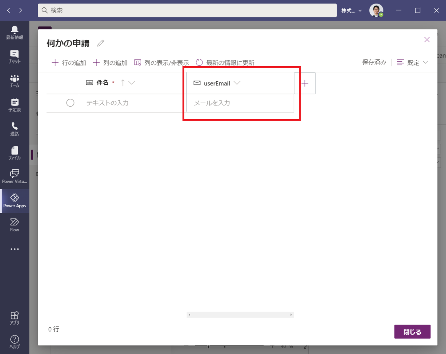Screen dimensions: 446x354
Task: Click the horizontal scrollbar at the bottom
Action: 240,315
